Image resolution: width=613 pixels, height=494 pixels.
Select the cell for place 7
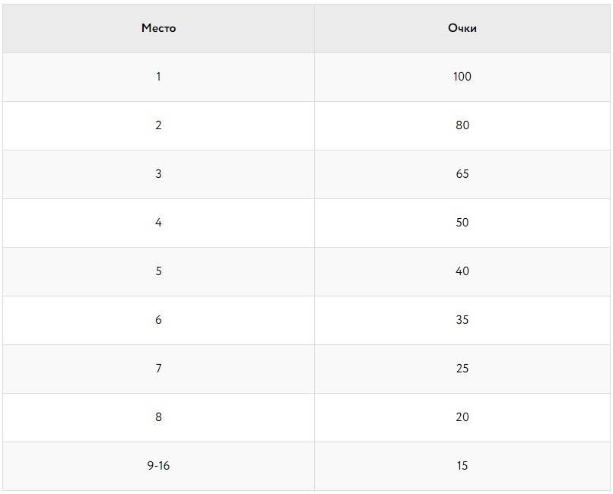tap(158, 369)
